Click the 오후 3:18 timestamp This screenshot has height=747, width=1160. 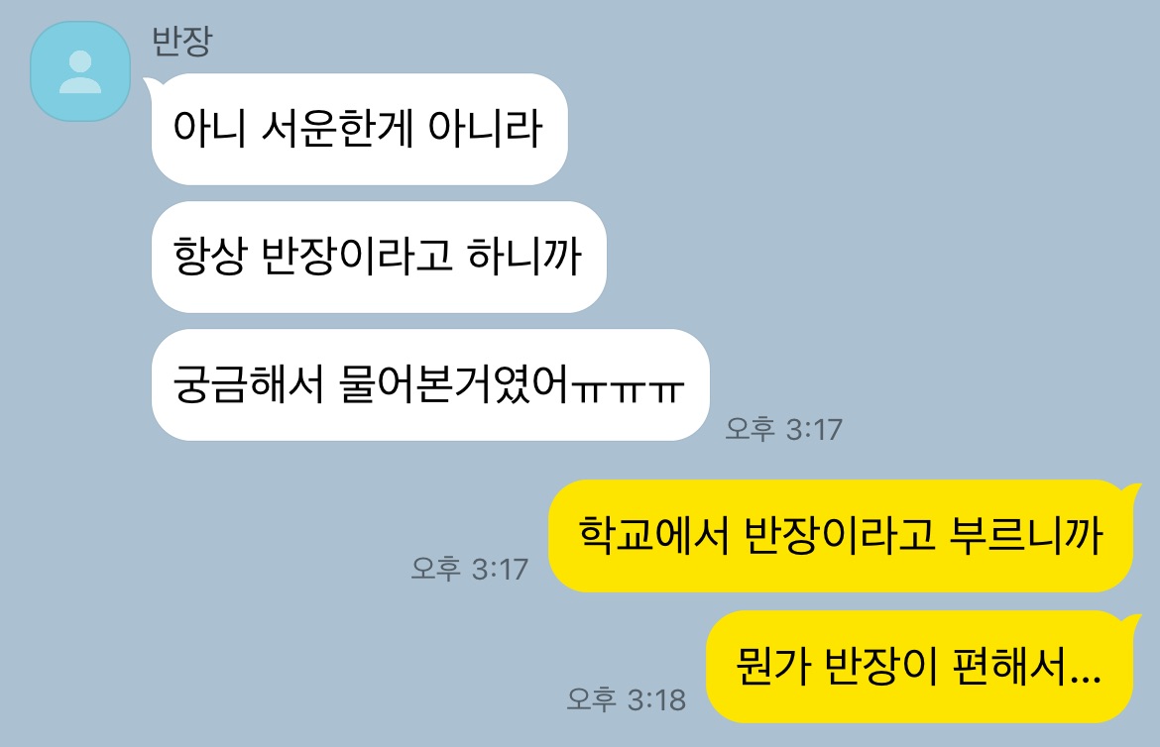626,699
